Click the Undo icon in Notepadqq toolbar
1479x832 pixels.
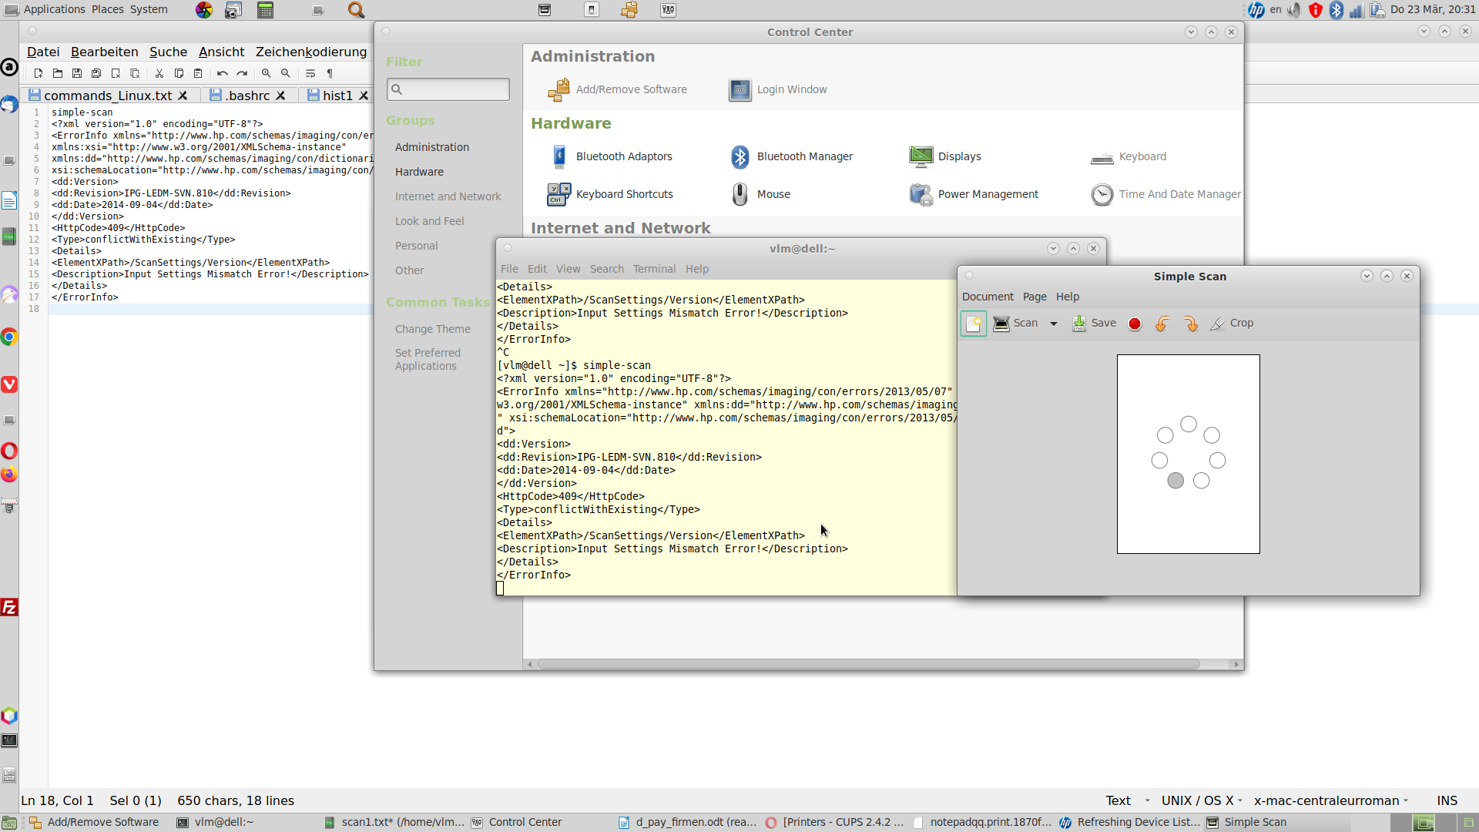coord(223,73)
